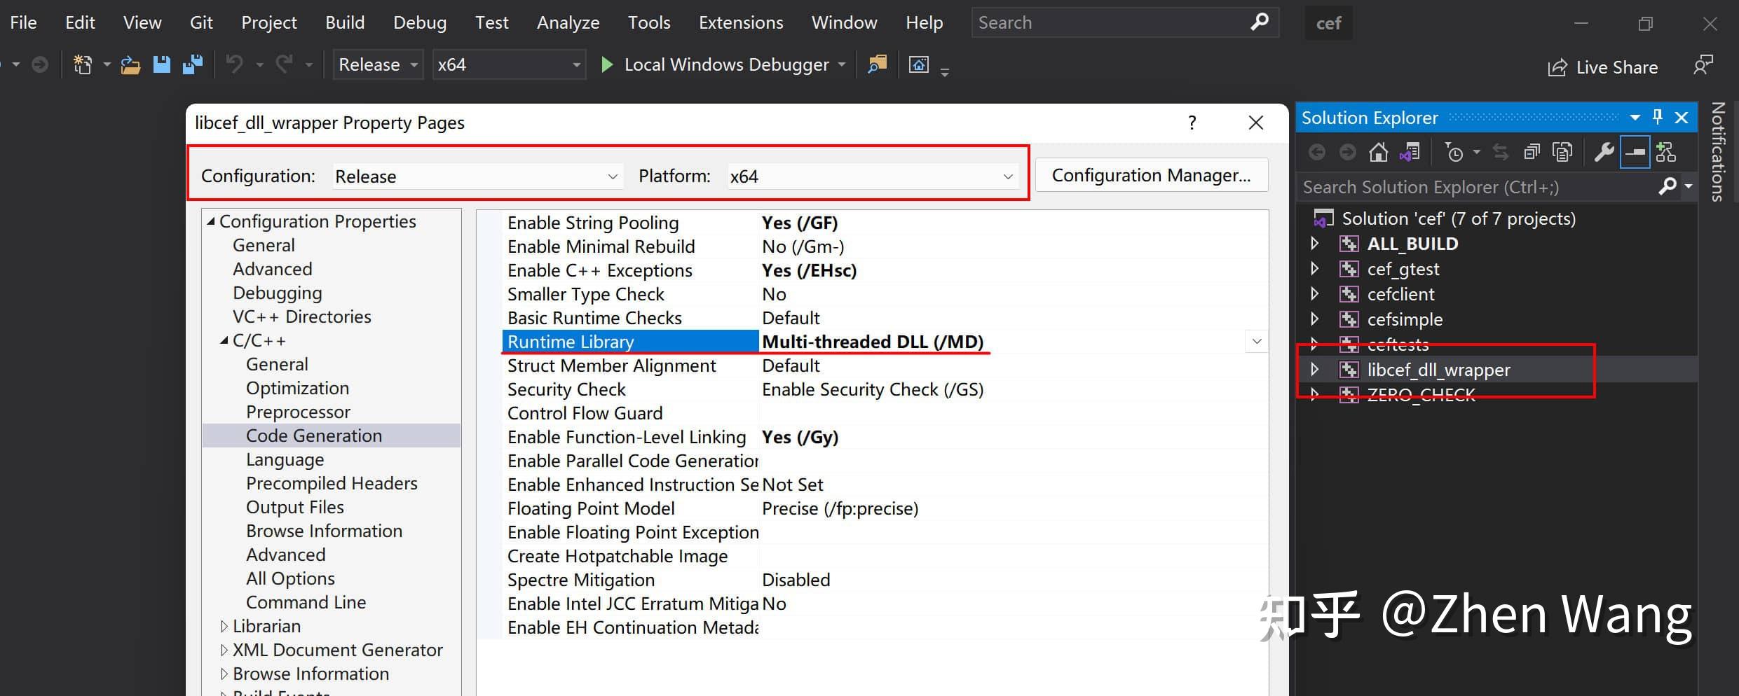
Task: Expand the Librarian tree node
Action: tap(224, 627)
